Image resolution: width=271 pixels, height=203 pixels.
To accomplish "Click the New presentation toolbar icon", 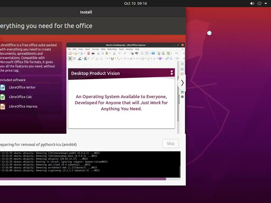I will tap(70, 53).
